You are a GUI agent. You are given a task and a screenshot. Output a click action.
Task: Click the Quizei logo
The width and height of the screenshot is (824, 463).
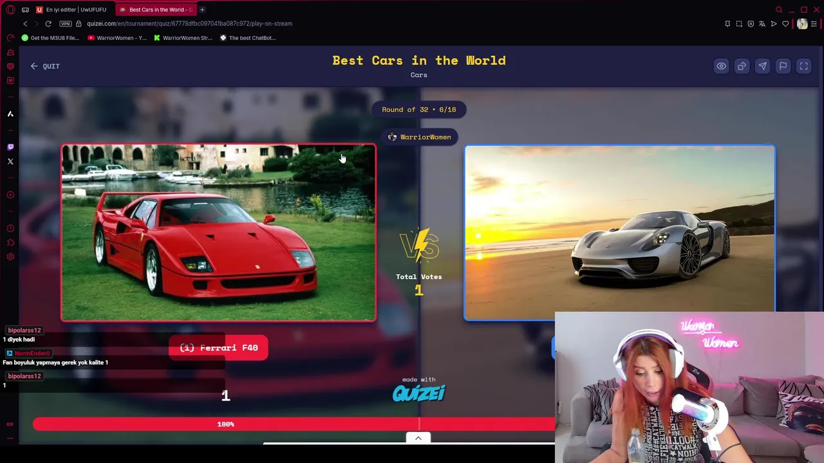point(419,393)
